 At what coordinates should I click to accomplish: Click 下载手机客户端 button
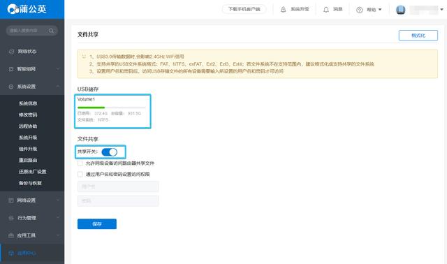(244, 9)
